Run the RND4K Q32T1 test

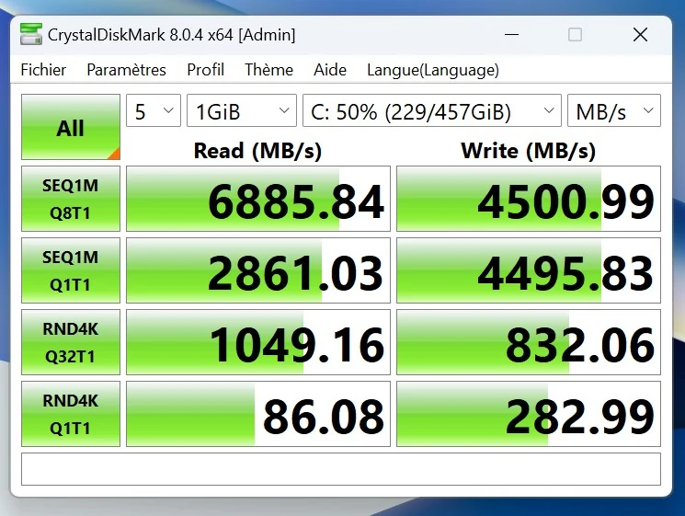click(x=71, y=342)
